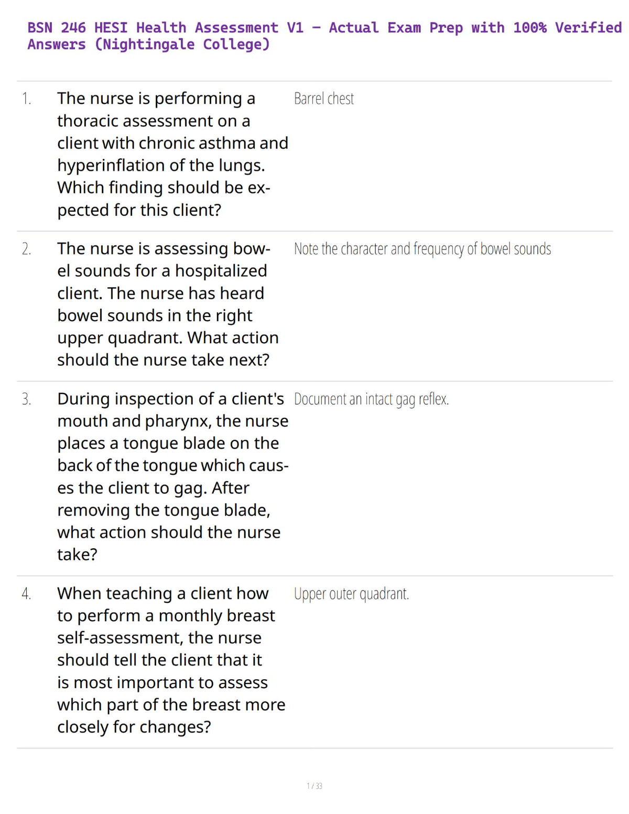Select question number 1 label
Viewport: 629px width, 814px height.
(x=26, y=99)
